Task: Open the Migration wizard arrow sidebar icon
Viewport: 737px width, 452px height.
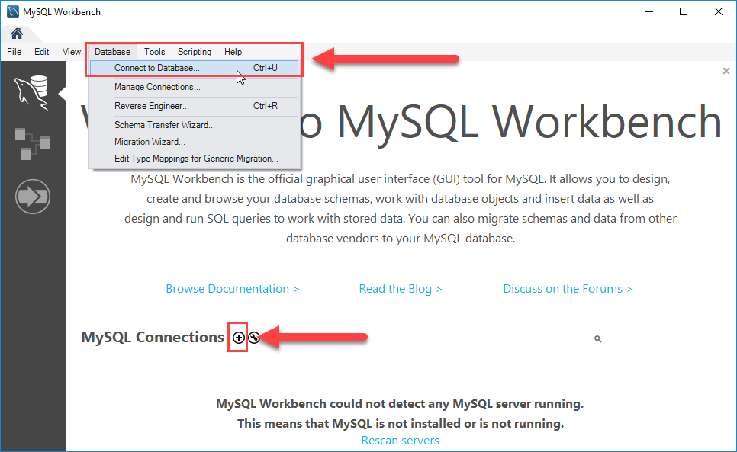Action: click(32, 196)
